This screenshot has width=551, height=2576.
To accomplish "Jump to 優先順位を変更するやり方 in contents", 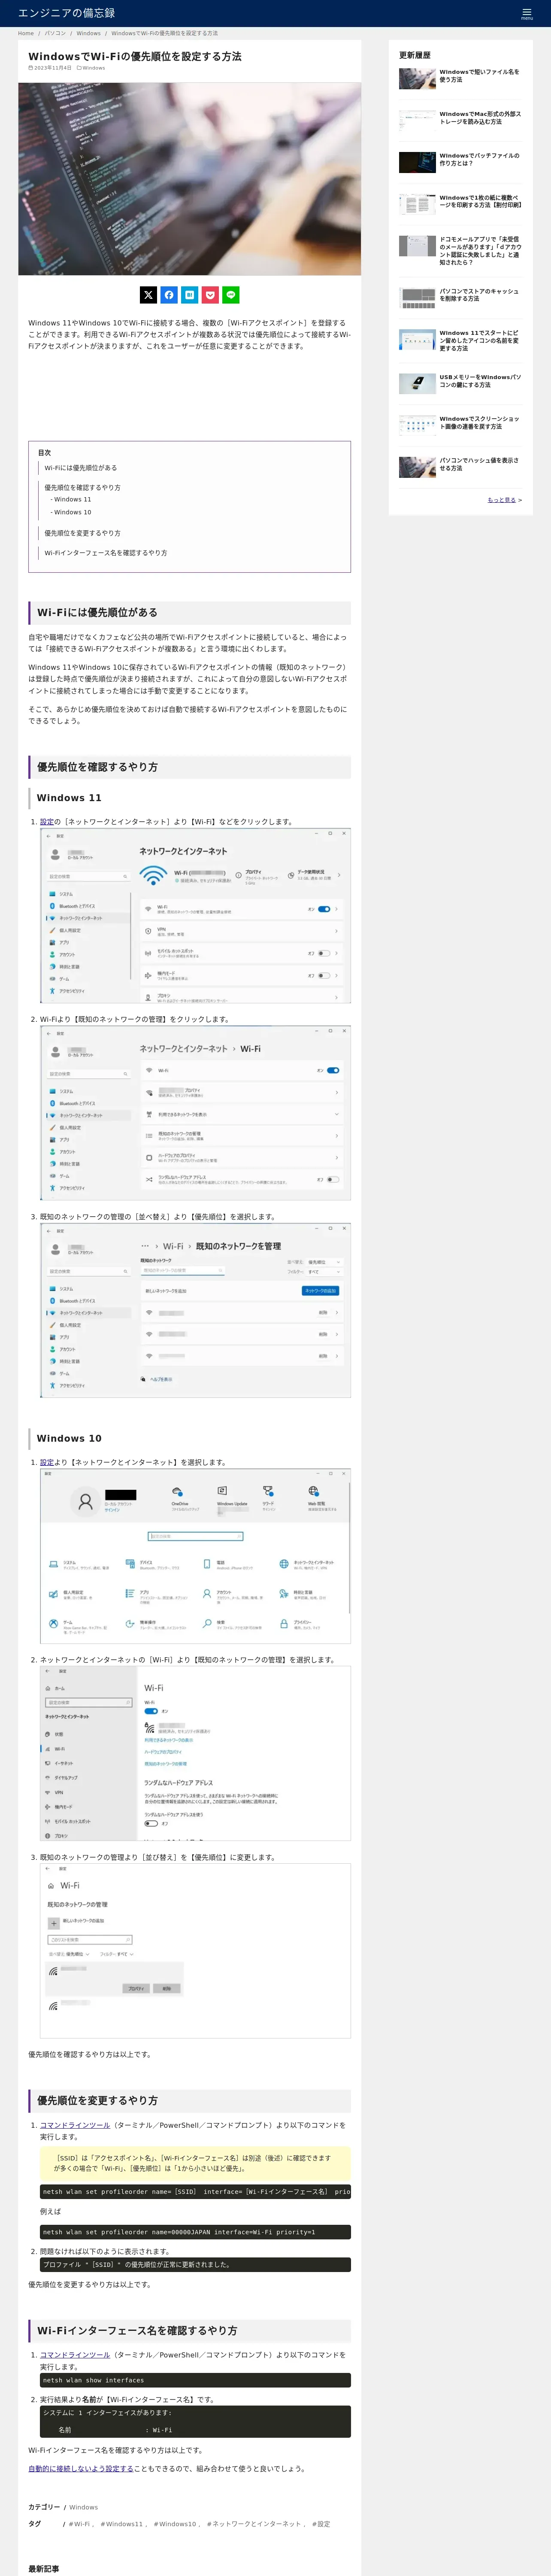I will pyautogui.click(x=82, y=533).
